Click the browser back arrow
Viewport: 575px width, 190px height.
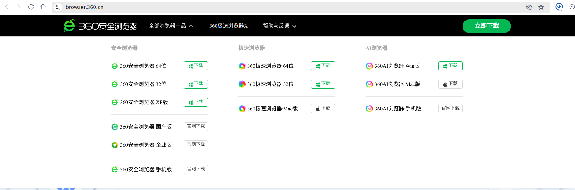pos(7,7)
